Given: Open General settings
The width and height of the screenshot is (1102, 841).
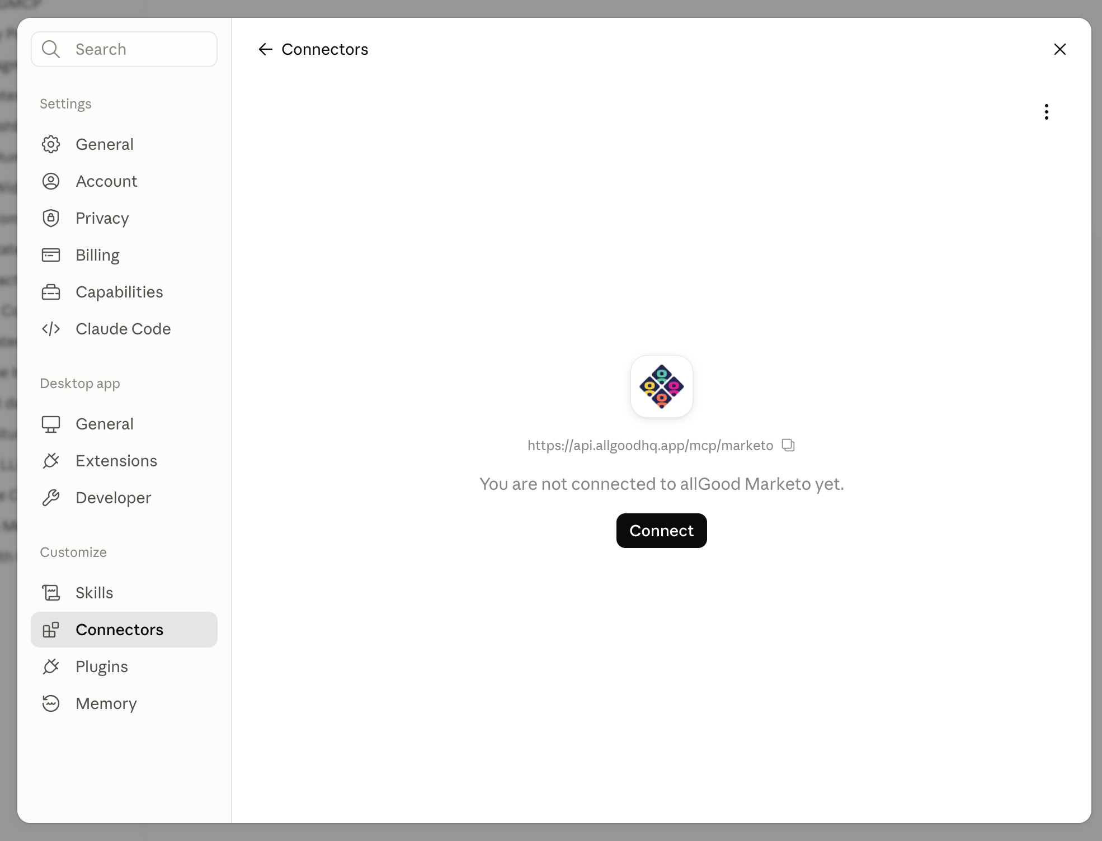Looking at the screenshot, I should pyautogui.click(x=124, y=144).
